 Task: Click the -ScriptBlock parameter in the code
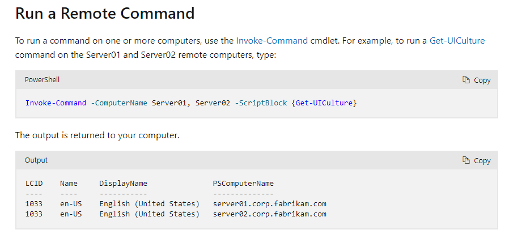point(261,103)
